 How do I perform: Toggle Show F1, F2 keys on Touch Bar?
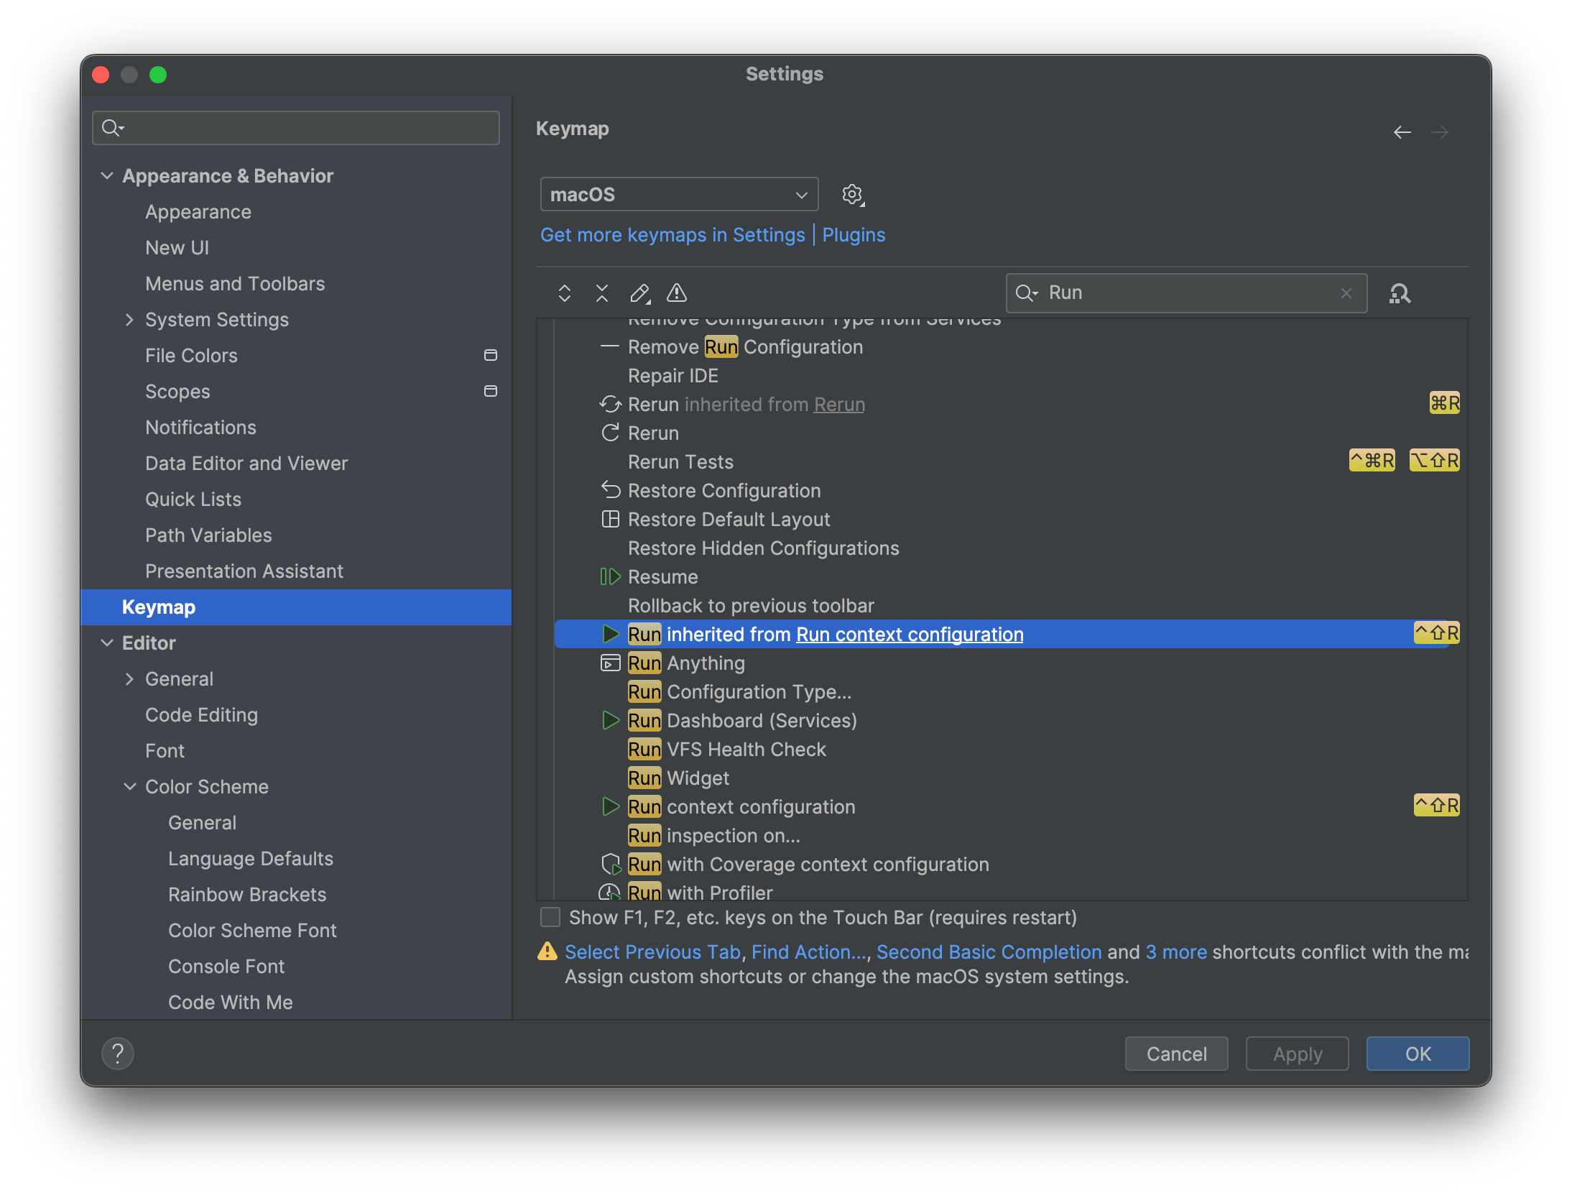(550, 917)
